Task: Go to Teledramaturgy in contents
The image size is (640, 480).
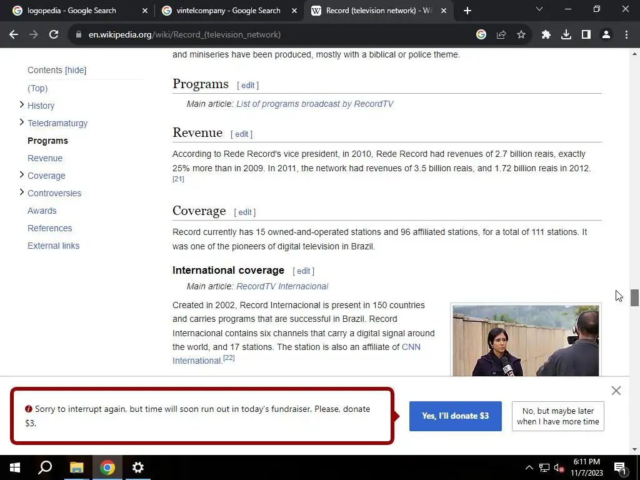Action: 57,123
